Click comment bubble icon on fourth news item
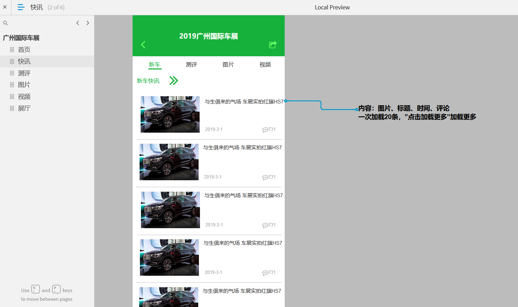This screenshot has height=307, width=518. pyautogui.click(x=265, y=273)
